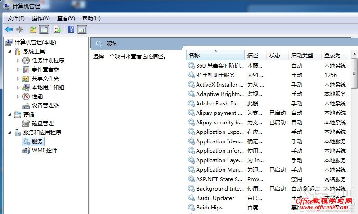This screenshot has width=358, height=214.
Task: Click gear icon of BaiduHips service
Action: [x=191, y=207]
